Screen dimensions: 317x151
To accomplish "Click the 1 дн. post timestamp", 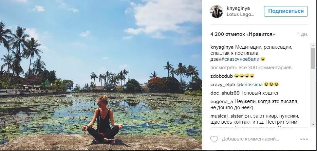I will [x=303, y=34].
